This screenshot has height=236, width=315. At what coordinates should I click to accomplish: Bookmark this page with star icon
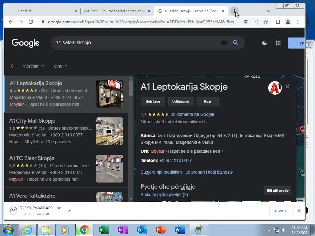click(x=265, y=22)
